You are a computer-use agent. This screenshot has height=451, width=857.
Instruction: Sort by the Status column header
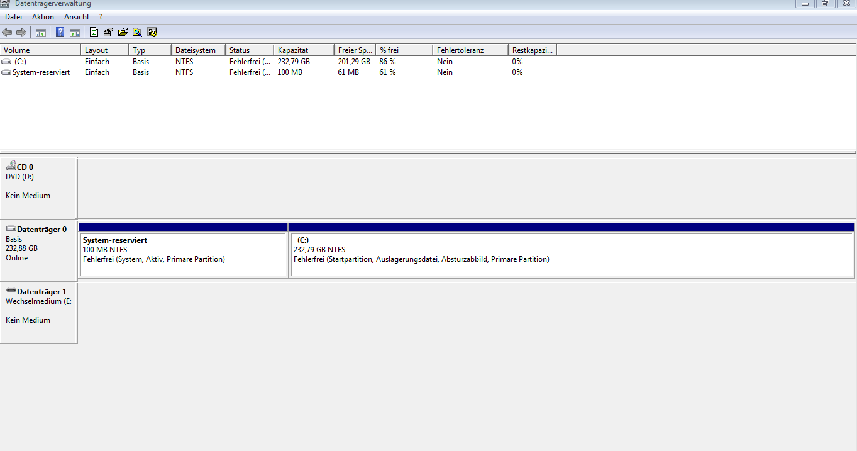[x=250, y=50]
